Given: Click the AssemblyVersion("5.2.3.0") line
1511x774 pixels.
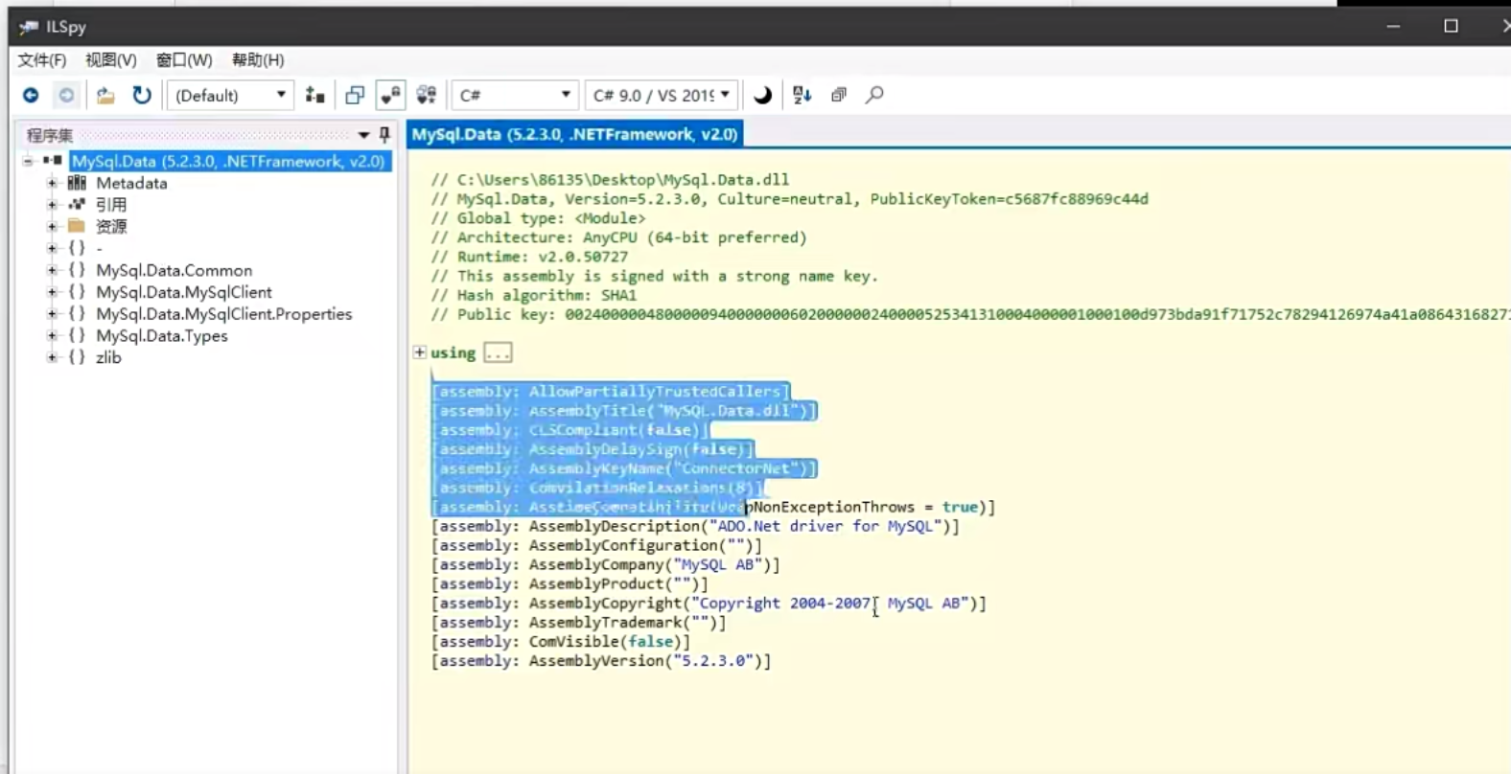Looking at the screenshot, I should coord(601,660).
